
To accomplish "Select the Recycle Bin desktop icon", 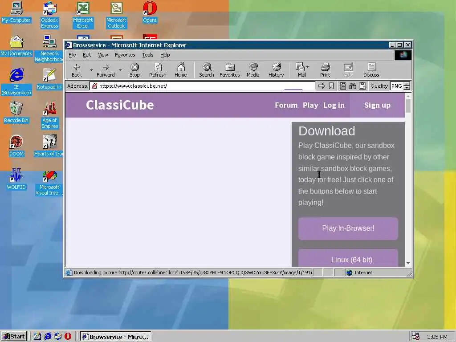I will pyautogui.click(x=16, y=113).
